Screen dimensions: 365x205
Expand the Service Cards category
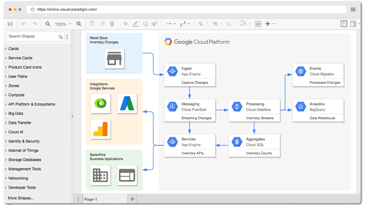coord(37,58)
